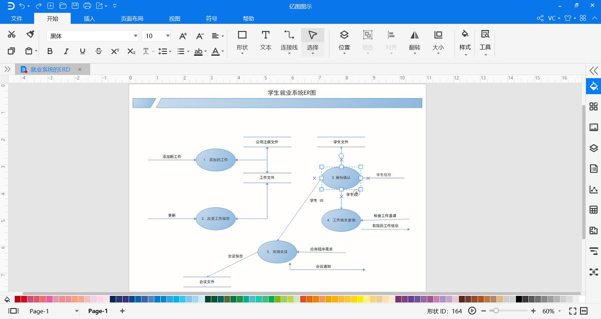This screenshot has width=601, height=319.
Task: Select the Text tool in ribbon
Action: [265, 40]
